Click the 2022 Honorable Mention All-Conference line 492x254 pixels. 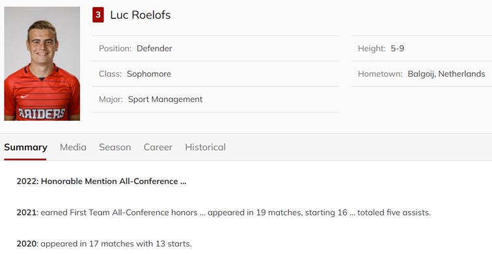point(102,181)
